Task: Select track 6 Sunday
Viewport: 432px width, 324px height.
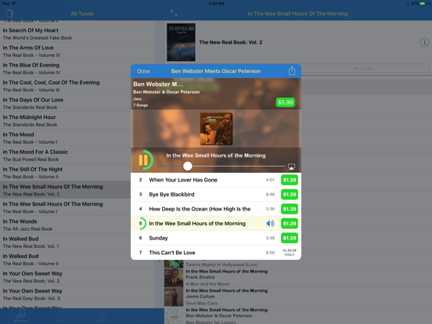Action: (x=216, y=238)
